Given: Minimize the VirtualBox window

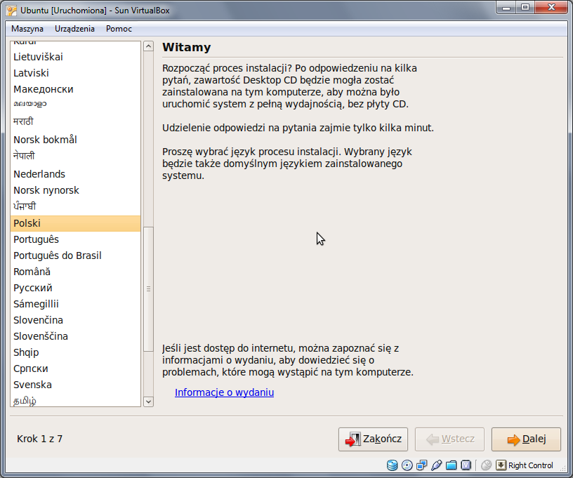Looking at the screenshot, I should [506, 7].
